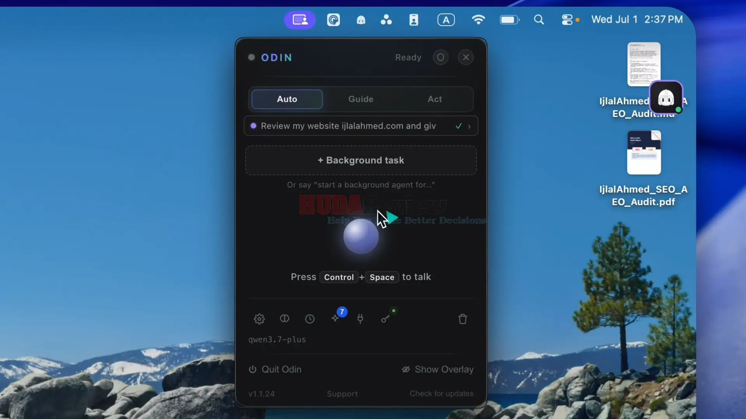Click the v1.1.24 version label
The width and height of the screenshot is (746, 419).
pos(262,394)
